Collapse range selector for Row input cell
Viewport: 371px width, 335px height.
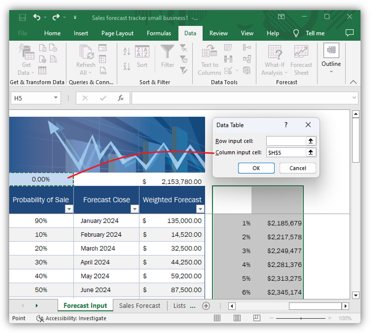coord(311,141)
